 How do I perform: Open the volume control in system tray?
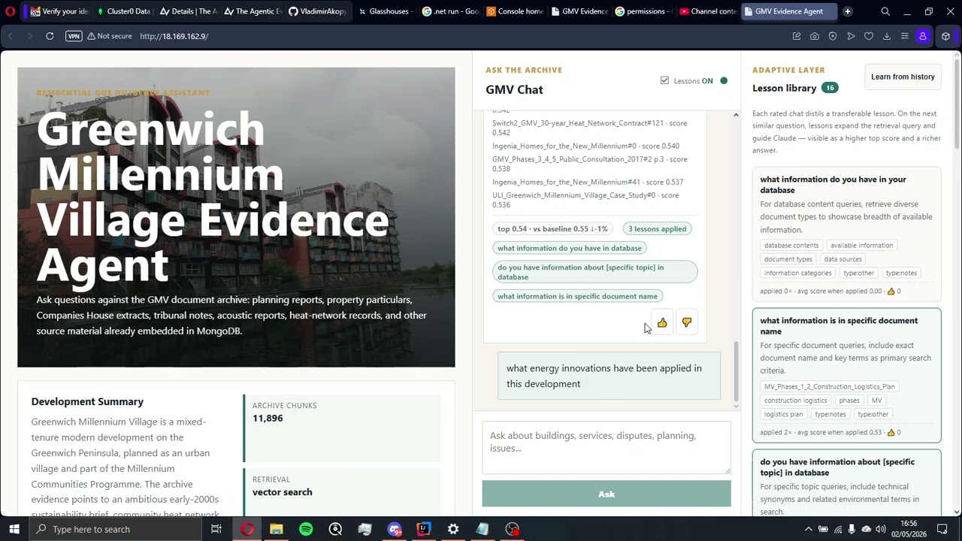(x=881, y=529)
